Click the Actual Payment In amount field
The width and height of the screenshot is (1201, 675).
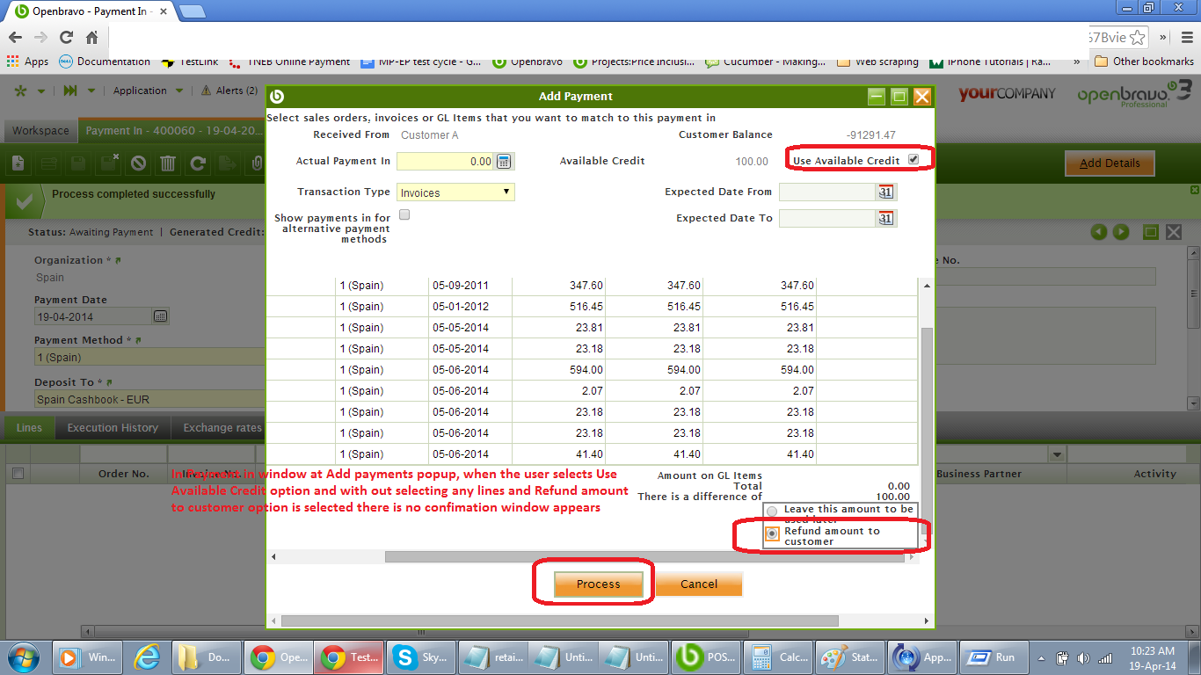tap(445, 162)
